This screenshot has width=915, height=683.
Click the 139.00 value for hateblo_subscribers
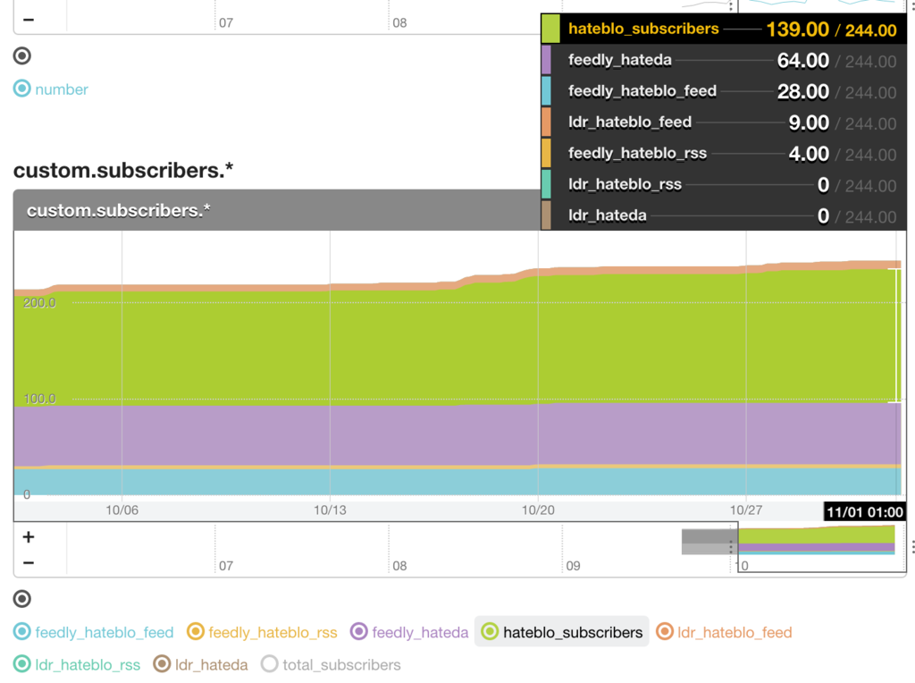click(x=798, y=30)
